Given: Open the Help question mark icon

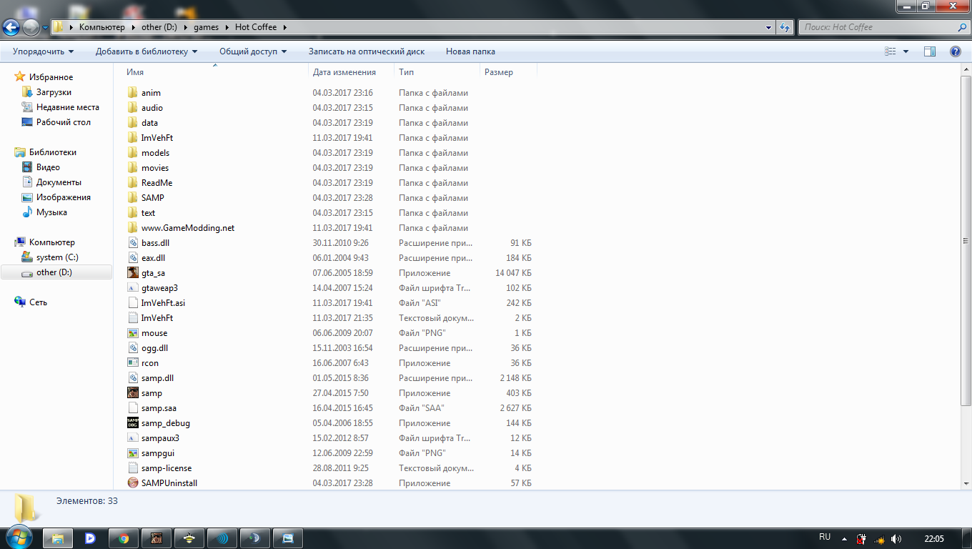Looking at the screenshot, I should click(955, 51).
